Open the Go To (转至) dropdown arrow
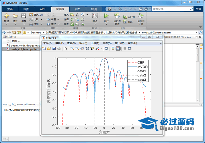Viewport: 205px width, 143px height. 58,19
